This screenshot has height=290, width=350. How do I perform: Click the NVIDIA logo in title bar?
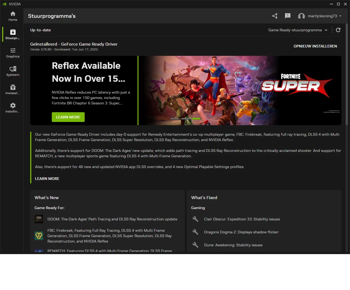coord(5,4)
